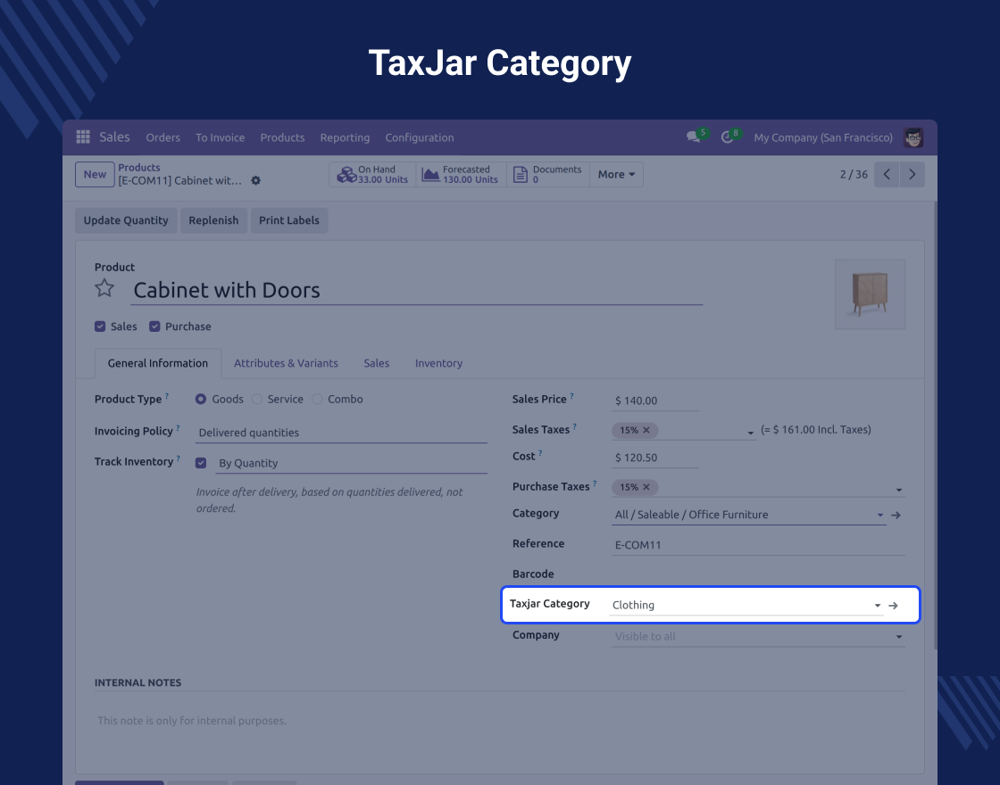Toggle the Sales checkbox

tap(100, 326)
